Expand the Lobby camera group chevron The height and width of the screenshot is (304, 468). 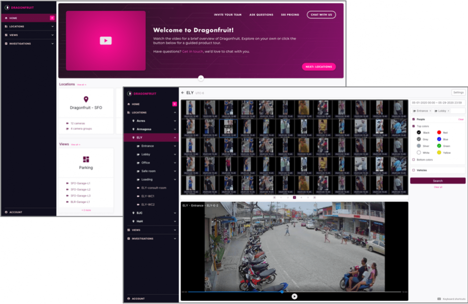[175, 154]
